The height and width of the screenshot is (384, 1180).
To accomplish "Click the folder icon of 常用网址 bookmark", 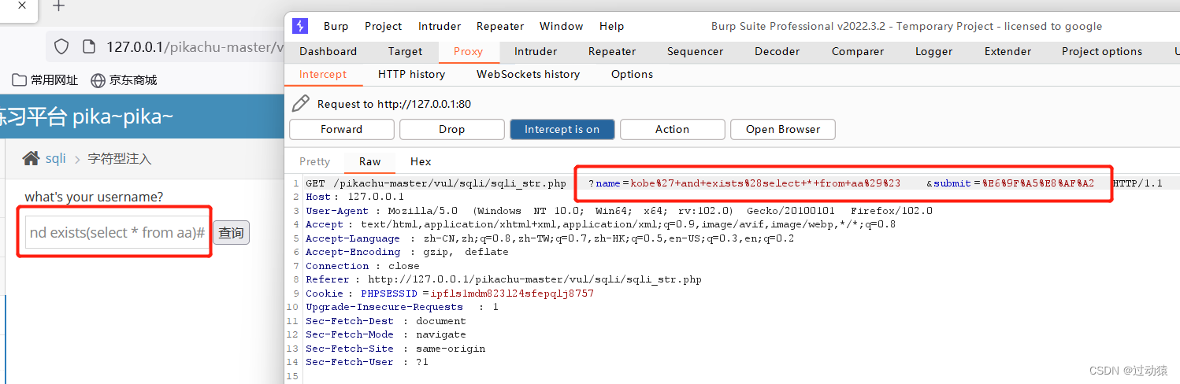I will click(x=20, y=79).
